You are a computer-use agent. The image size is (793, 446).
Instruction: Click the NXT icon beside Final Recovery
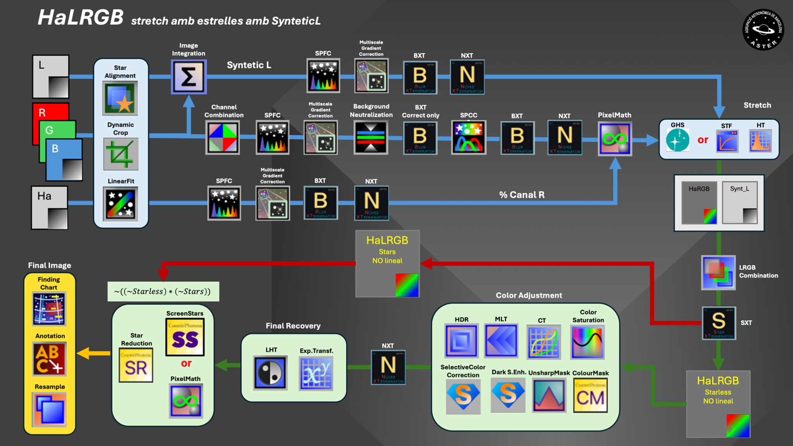click(x=388, y=367)
